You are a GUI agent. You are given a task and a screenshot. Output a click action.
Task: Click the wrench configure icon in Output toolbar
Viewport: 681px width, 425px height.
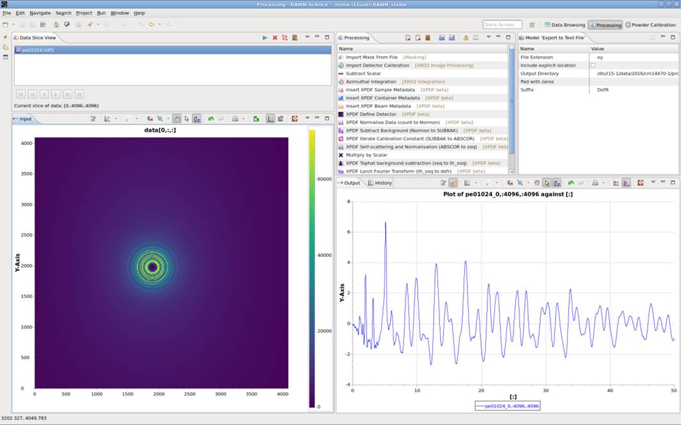(x=443, y=183)
